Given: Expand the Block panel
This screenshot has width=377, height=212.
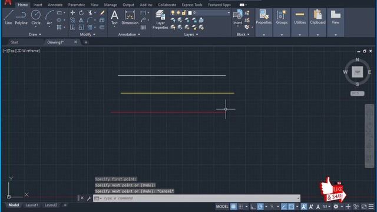Looking at the screenshot, I should (x=243, y=34).
